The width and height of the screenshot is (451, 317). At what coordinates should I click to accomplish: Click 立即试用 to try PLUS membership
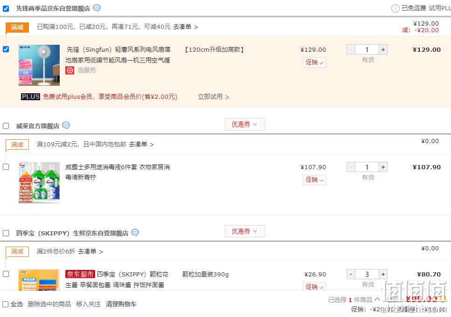pos(214,96)
